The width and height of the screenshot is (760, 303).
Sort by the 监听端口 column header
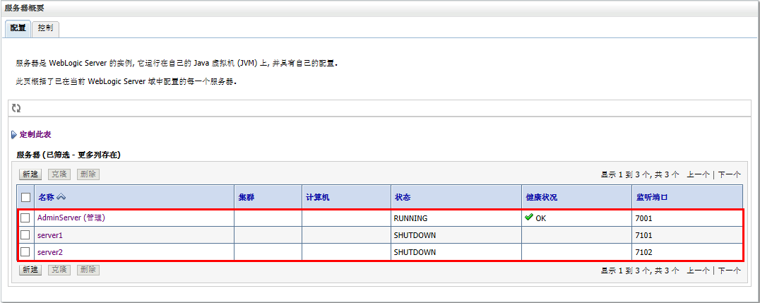coord(651,197)
